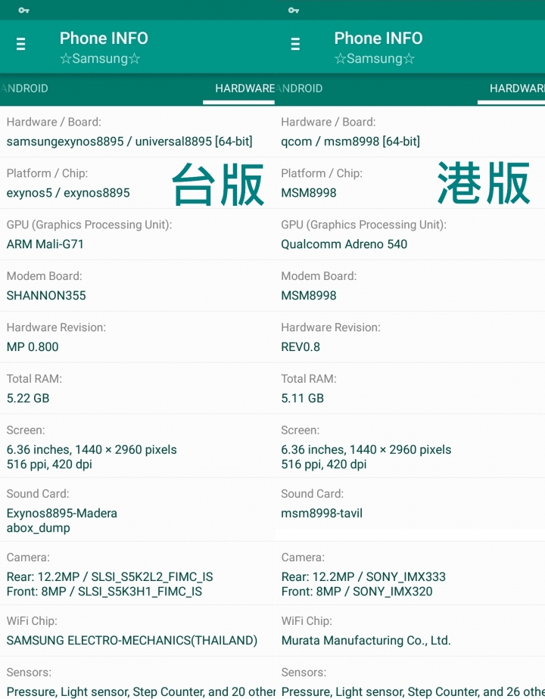Select 5.11 GB total RAM value
This screenshot has width=545, height=699.
point(302,398)
